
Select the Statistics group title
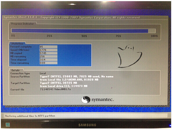tap(17, 43)
